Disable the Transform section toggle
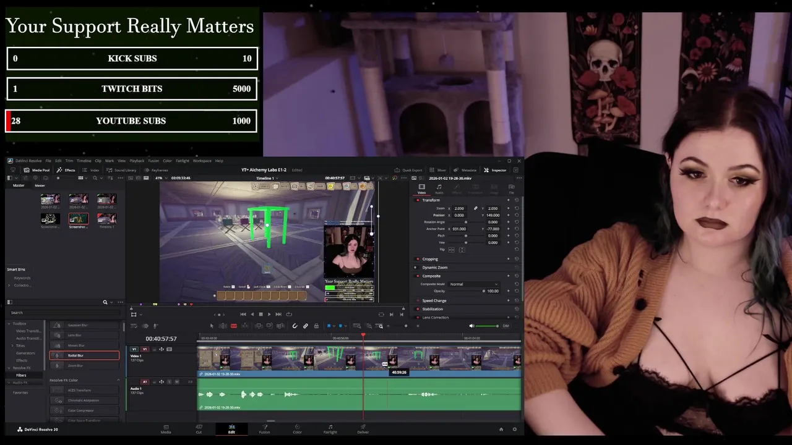Viewport: 792px width, 445px height. coord(418,200)
